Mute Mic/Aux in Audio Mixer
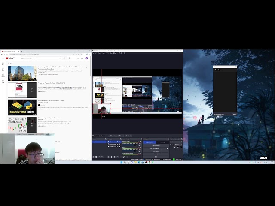Screen dimensions: 275x206 [137, 151]
